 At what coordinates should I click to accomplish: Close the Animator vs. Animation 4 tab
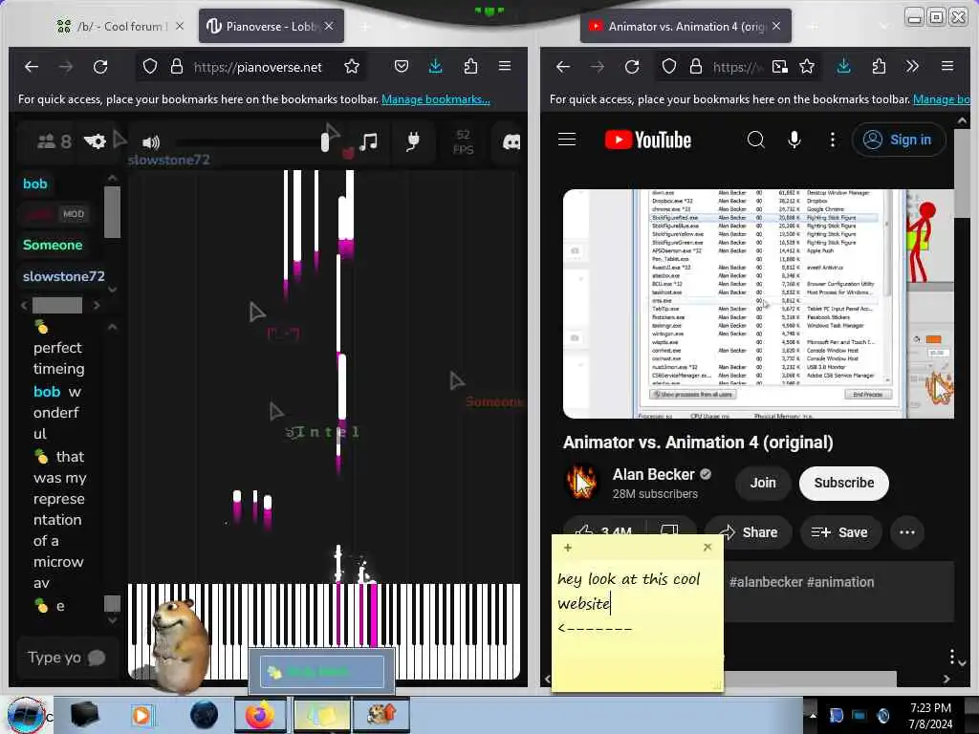pos(776,26)
